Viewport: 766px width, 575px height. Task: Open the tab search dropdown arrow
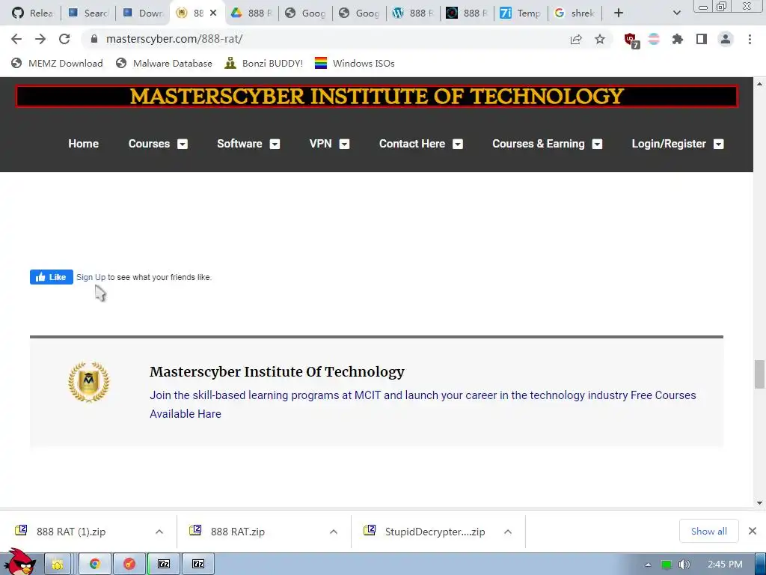[x=676, y=13]
